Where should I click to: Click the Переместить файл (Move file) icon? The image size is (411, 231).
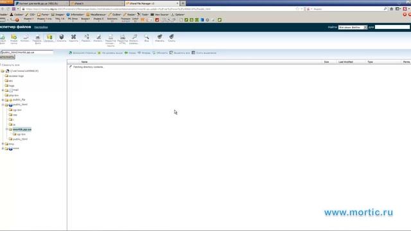(x=37, y=39)
